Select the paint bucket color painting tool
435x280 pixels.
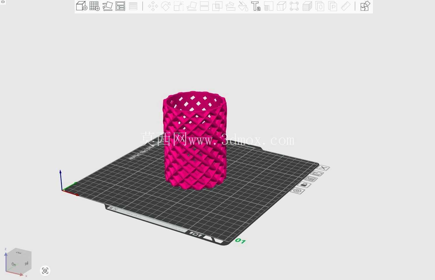243,6
